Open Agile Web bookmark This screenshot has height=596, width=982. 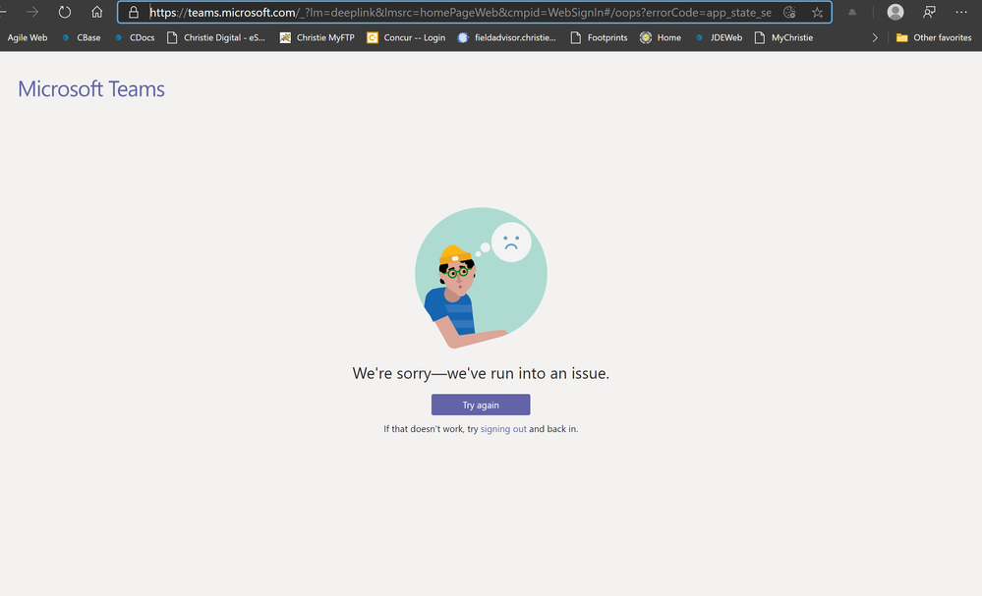[x=27, y=37]
